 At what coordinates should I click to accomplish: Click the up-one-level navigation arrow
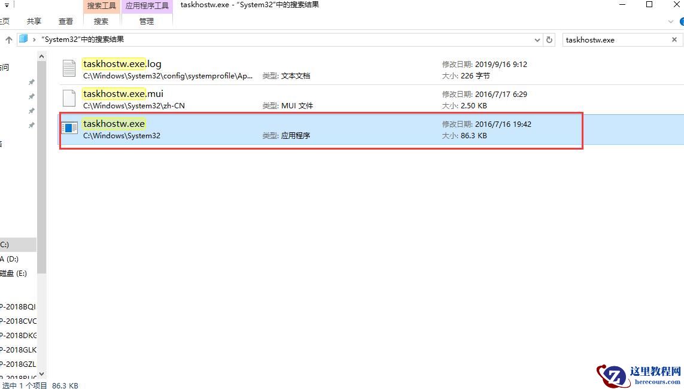(8, 39)
